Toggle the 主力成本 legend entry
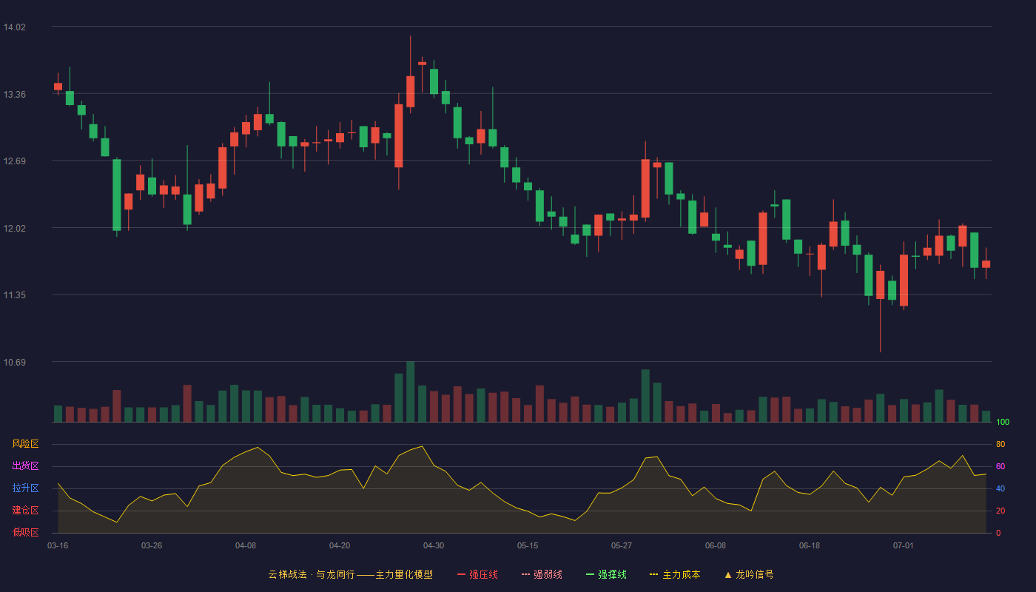 675,574
